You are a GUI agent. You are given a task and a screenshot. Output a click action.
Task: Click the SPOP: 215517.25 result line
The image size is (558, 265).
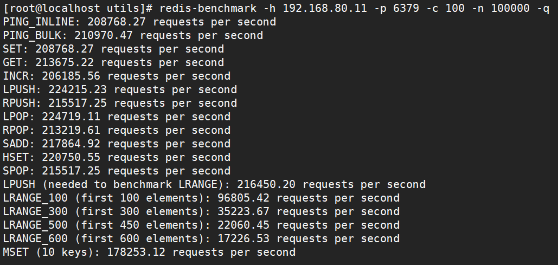coord(117,171)
